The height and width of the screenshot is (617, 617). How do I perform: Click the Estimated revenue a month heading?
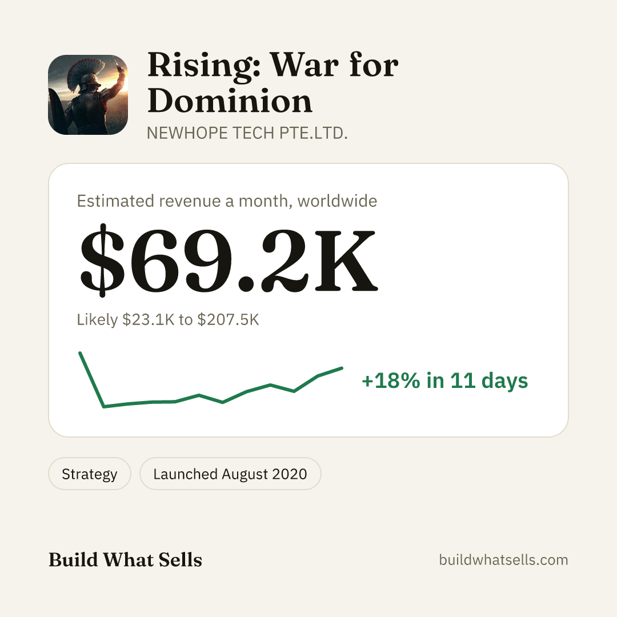coord(227,201)
